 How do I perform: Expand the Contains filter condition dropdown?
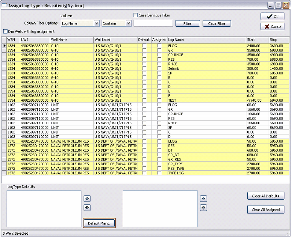point(128,23)
